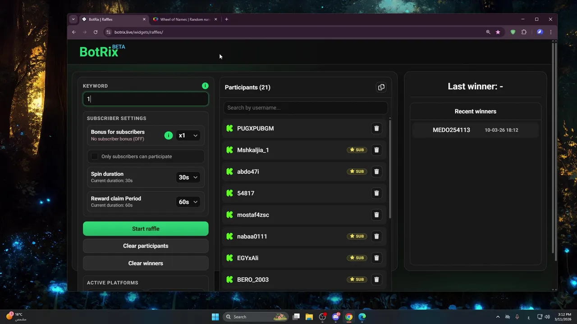Click Kick logo beside PUGXPUBGM
Screen dimensions: 577x324
coord(229,128)
